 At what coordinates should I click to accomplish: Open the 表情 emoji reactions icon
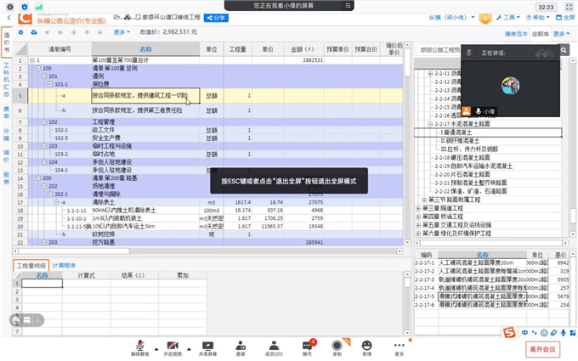[x=367, y=346]
